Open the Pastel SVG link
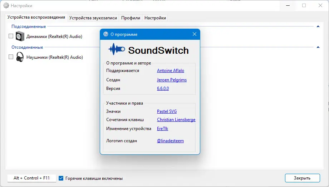Screen dimensions: 329x187 [167, 111]
